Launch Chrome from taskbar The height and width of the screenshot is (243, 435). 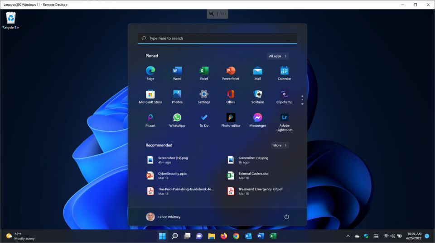[x=236, y=236]
